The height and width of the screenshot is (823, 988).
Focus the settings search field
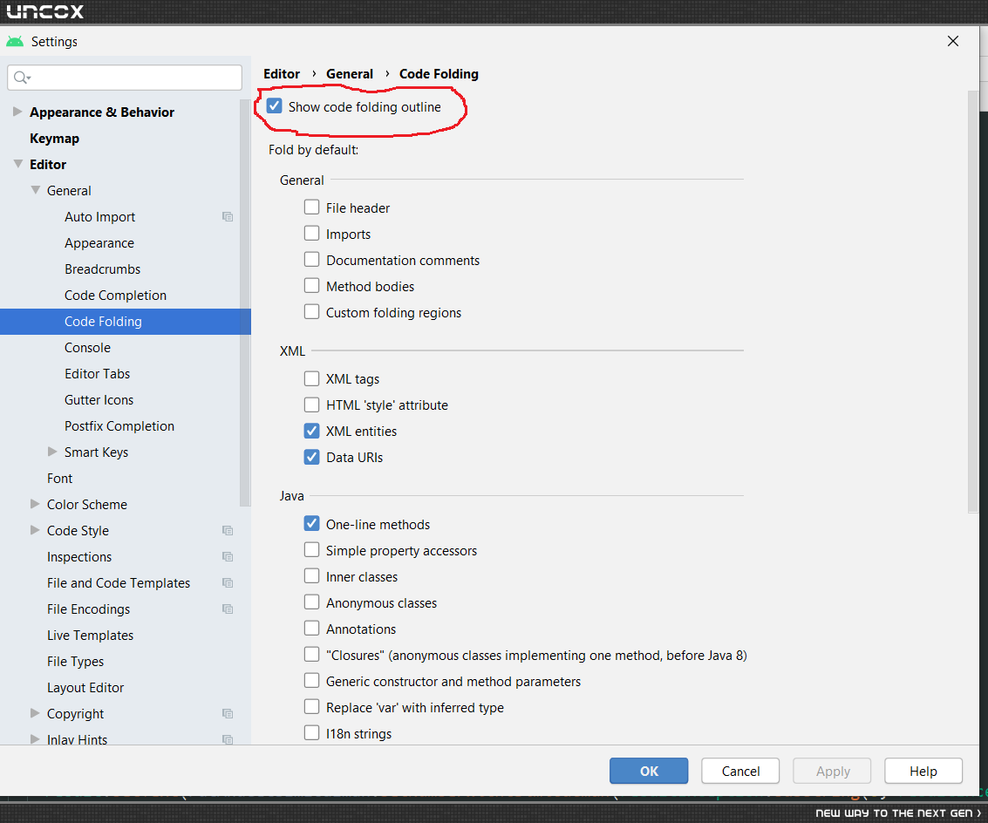pyautogui.click(x=125, y=78)
